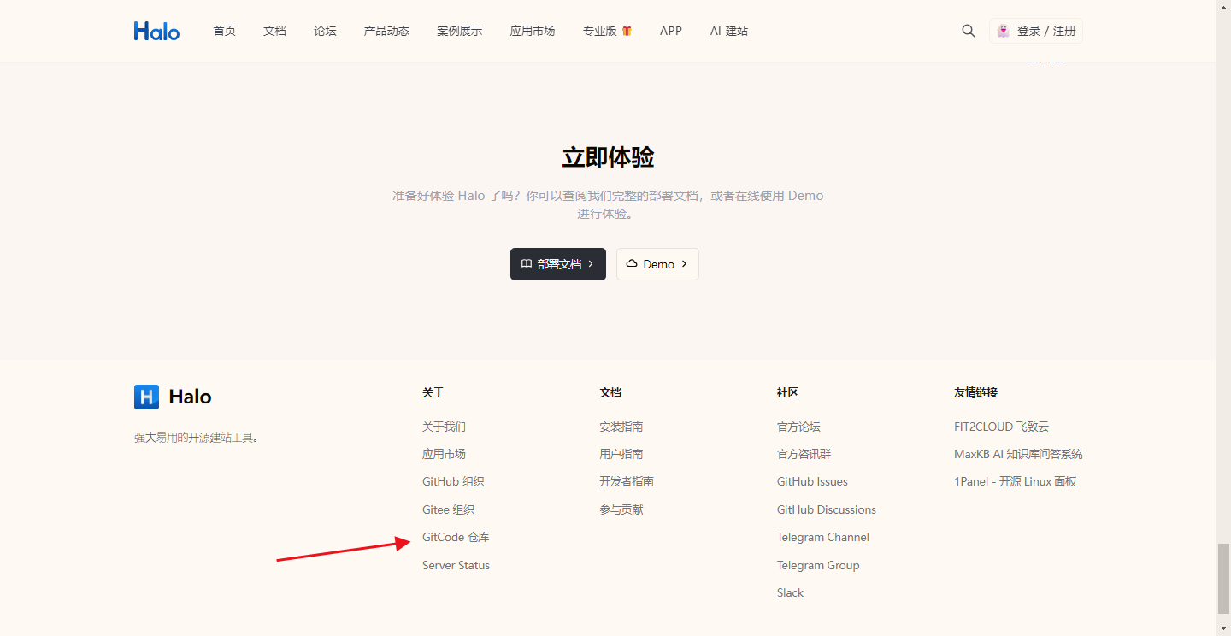Click the 关于 footer column heading
This screenshot has height=636, width=1231.
coord(433,392)
